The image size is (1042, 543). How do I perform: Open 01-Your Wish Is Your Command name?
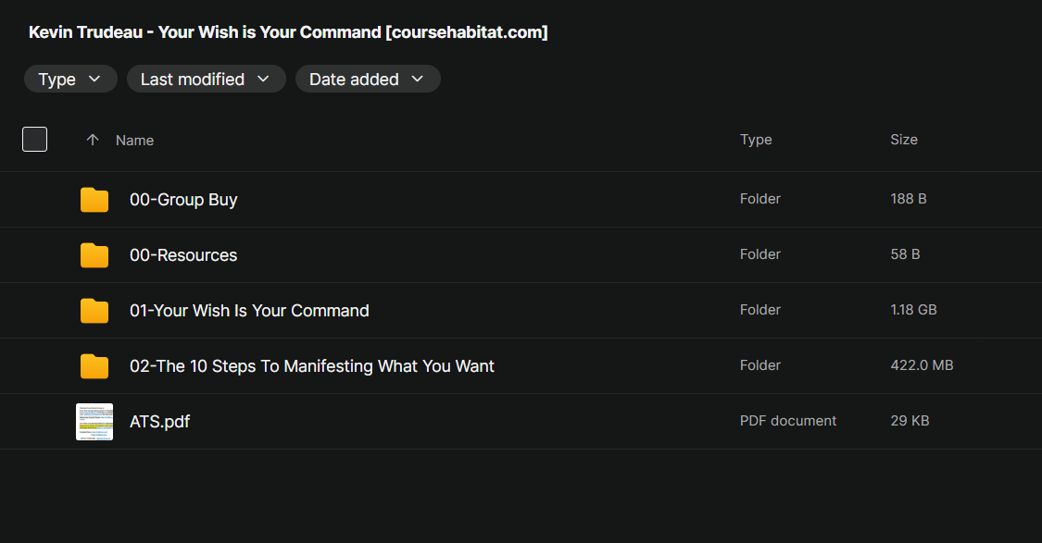pos(249,311)
